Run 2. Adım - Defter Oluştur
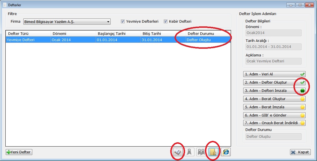This screenshot has width=317, height=161. 274,82
